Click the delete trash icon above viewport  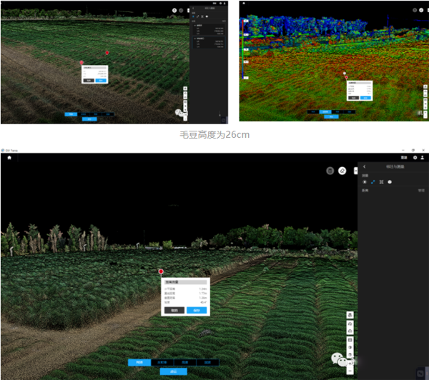[x=330, y=171]
